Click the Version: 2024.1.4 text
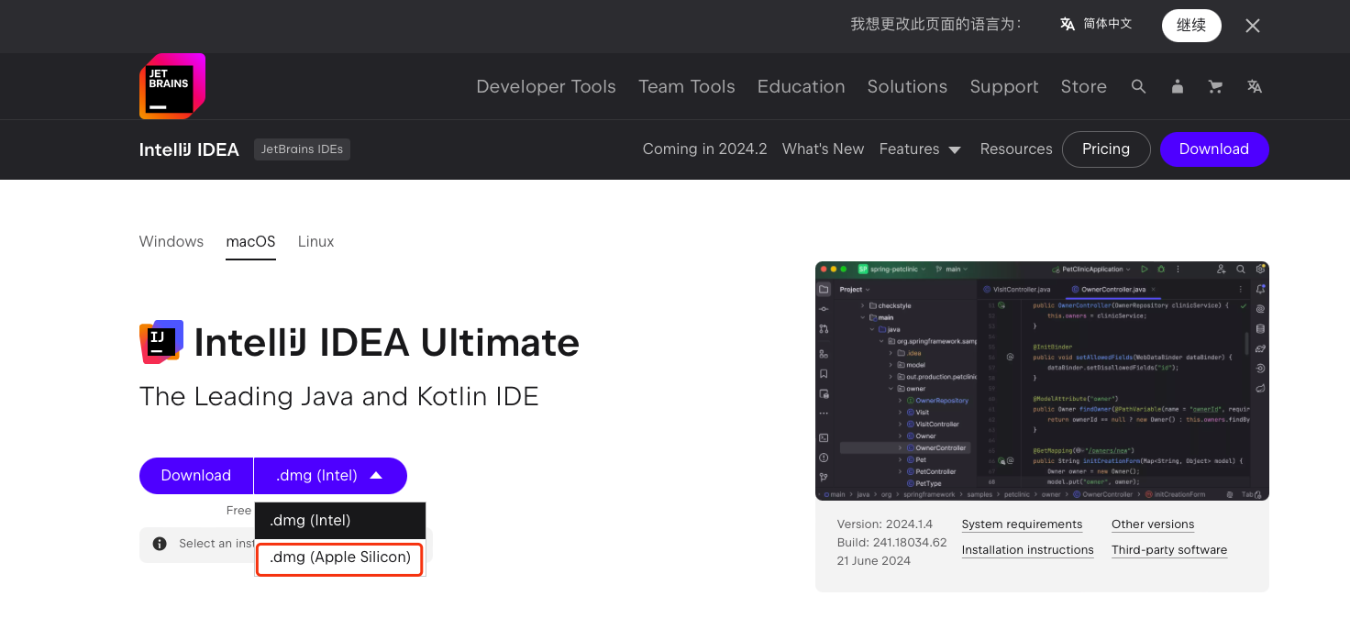 tap(885, 524)
